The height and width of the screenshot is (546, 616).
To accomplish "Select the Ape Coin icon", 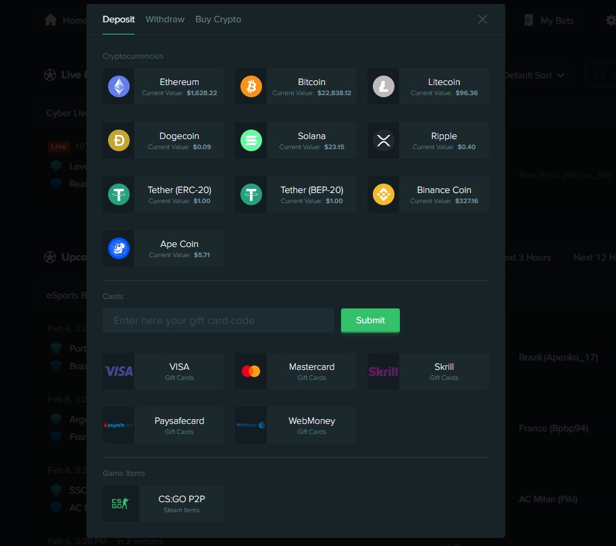I will (x=119, y=248).
